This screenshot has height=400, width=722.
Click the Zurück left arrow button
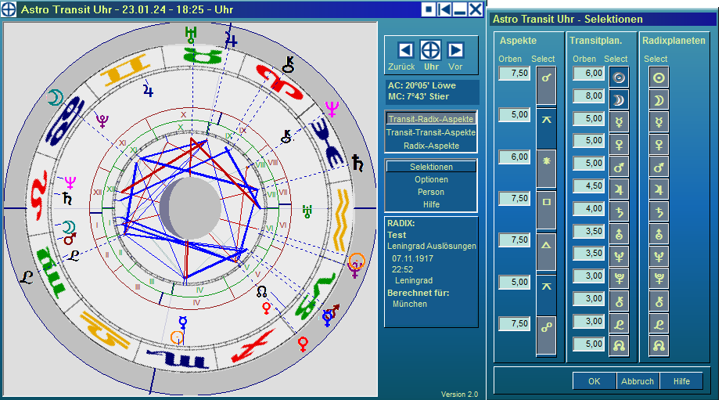pos(406,50)
